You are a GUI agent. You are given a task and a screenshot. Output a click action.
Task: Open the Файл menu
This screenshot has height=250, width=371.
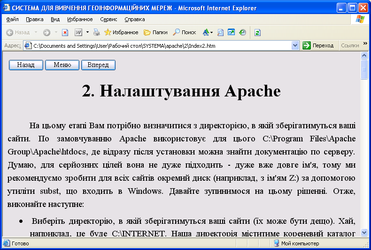[12, 19]
